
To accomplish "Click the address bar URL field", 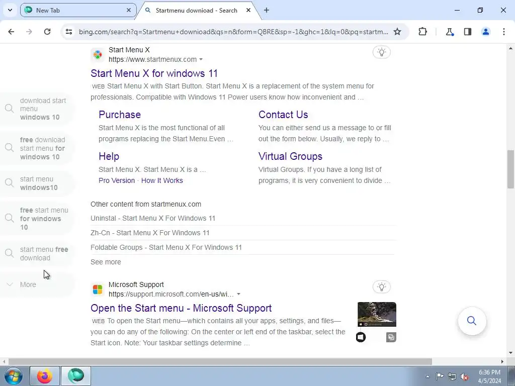I will point(233,32).
